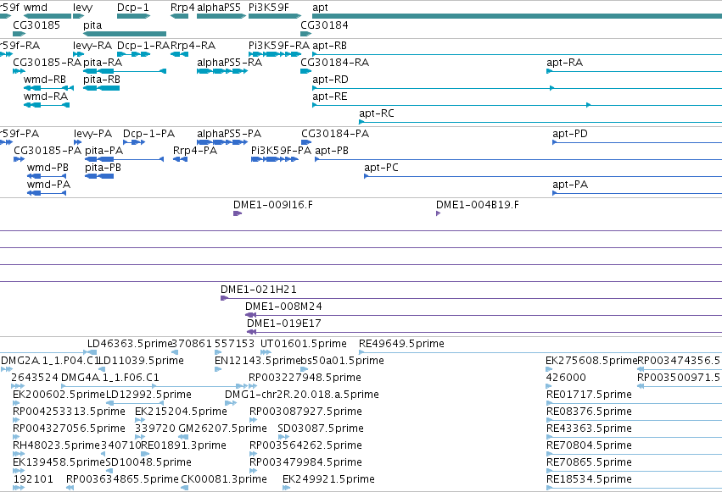Select wmd-RB transcript glyph

pos(48,88)
